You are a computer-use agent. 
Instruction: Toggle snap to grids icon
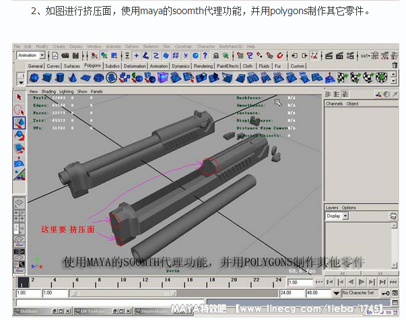[x=240, y=55]
